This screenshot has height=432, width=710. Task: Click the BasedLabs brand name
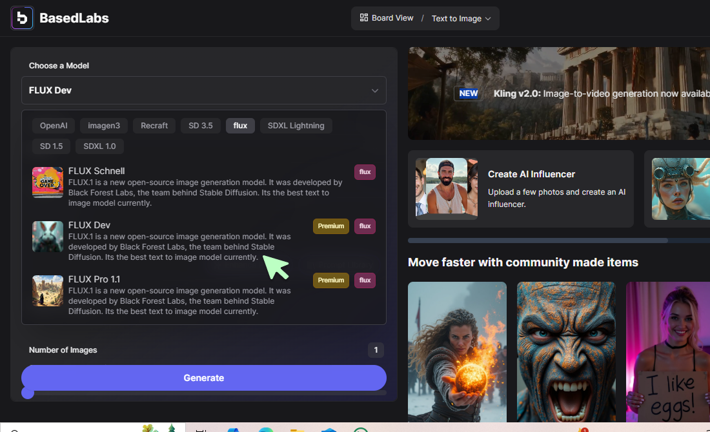(74, 18)
